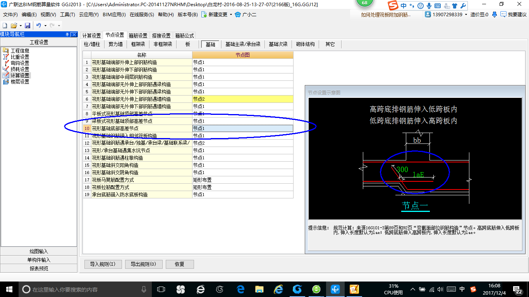529x297 pixels.
Task: Click the Windows search input box
Action: [x=85, y=289]
